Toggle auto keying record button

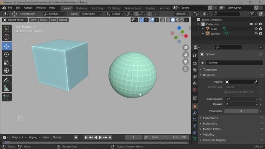click(76, 137)
